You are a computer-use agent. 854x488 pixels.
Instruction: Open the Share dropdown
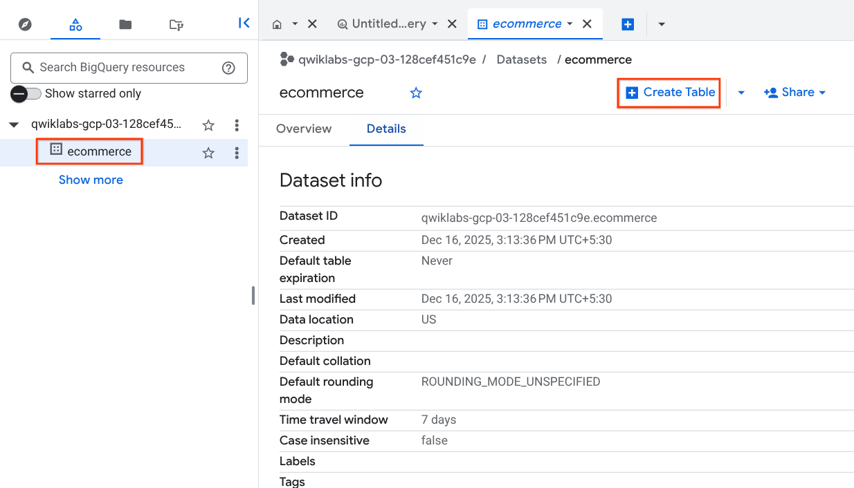(794, 92)
